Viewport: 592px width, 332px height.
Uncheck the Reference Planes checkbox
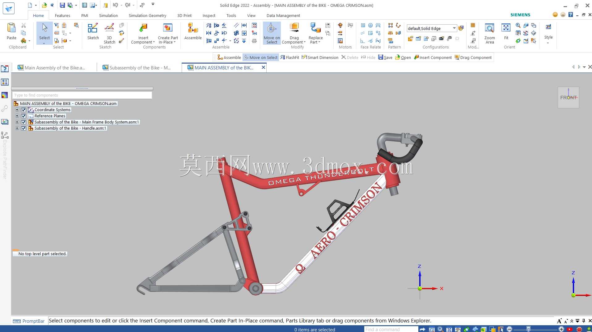[x=23, y=116]
